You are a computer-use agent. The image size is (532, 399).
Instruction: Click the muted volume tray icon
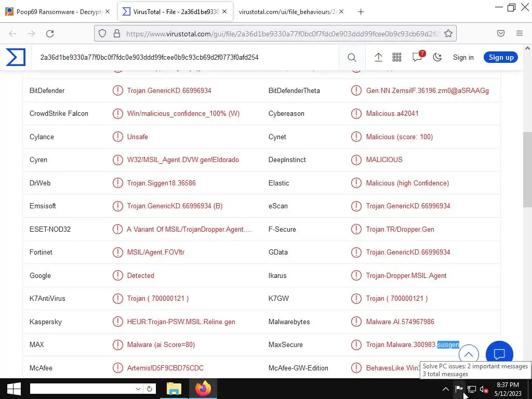coord(484,389)
